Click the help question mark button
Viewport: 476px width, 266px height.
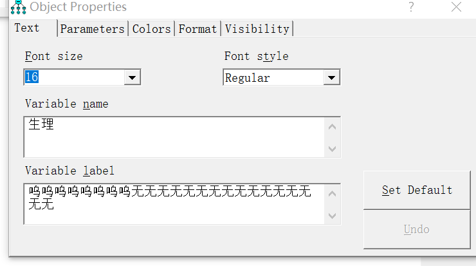[x=411, y=8]
